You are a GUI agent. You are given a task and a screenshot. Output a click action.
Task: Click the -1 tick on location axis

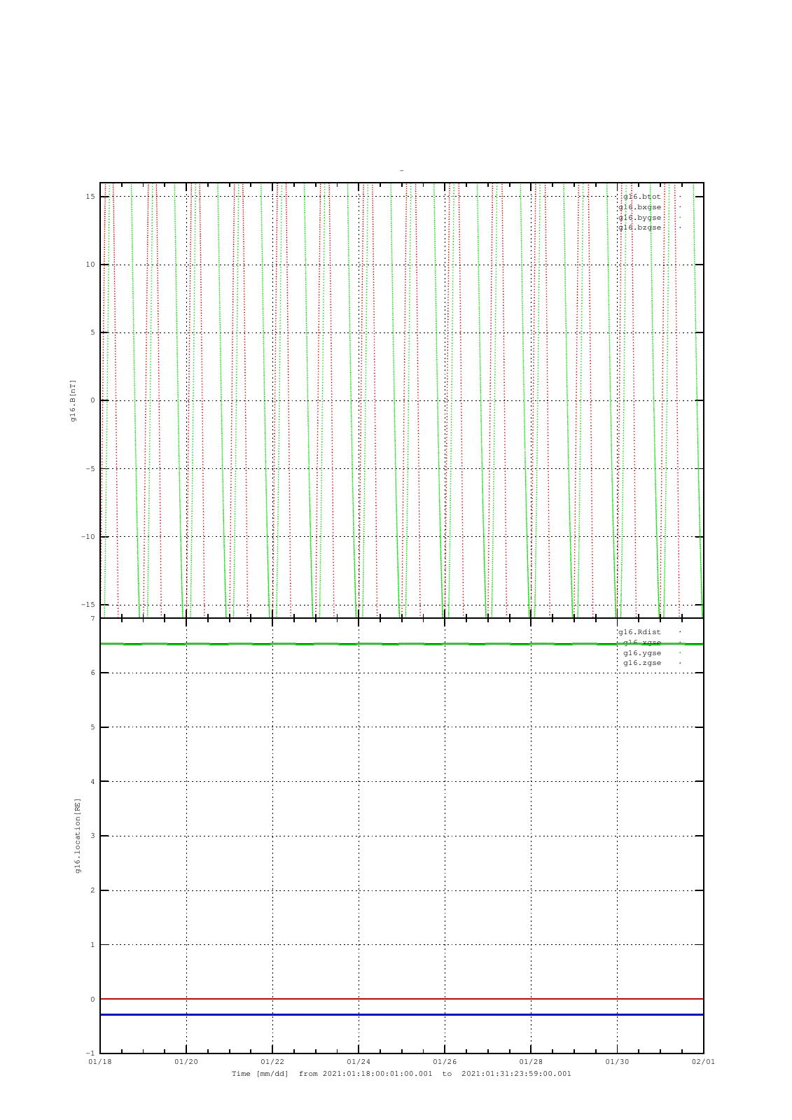pyautogui.click(x=90, y=1053)
